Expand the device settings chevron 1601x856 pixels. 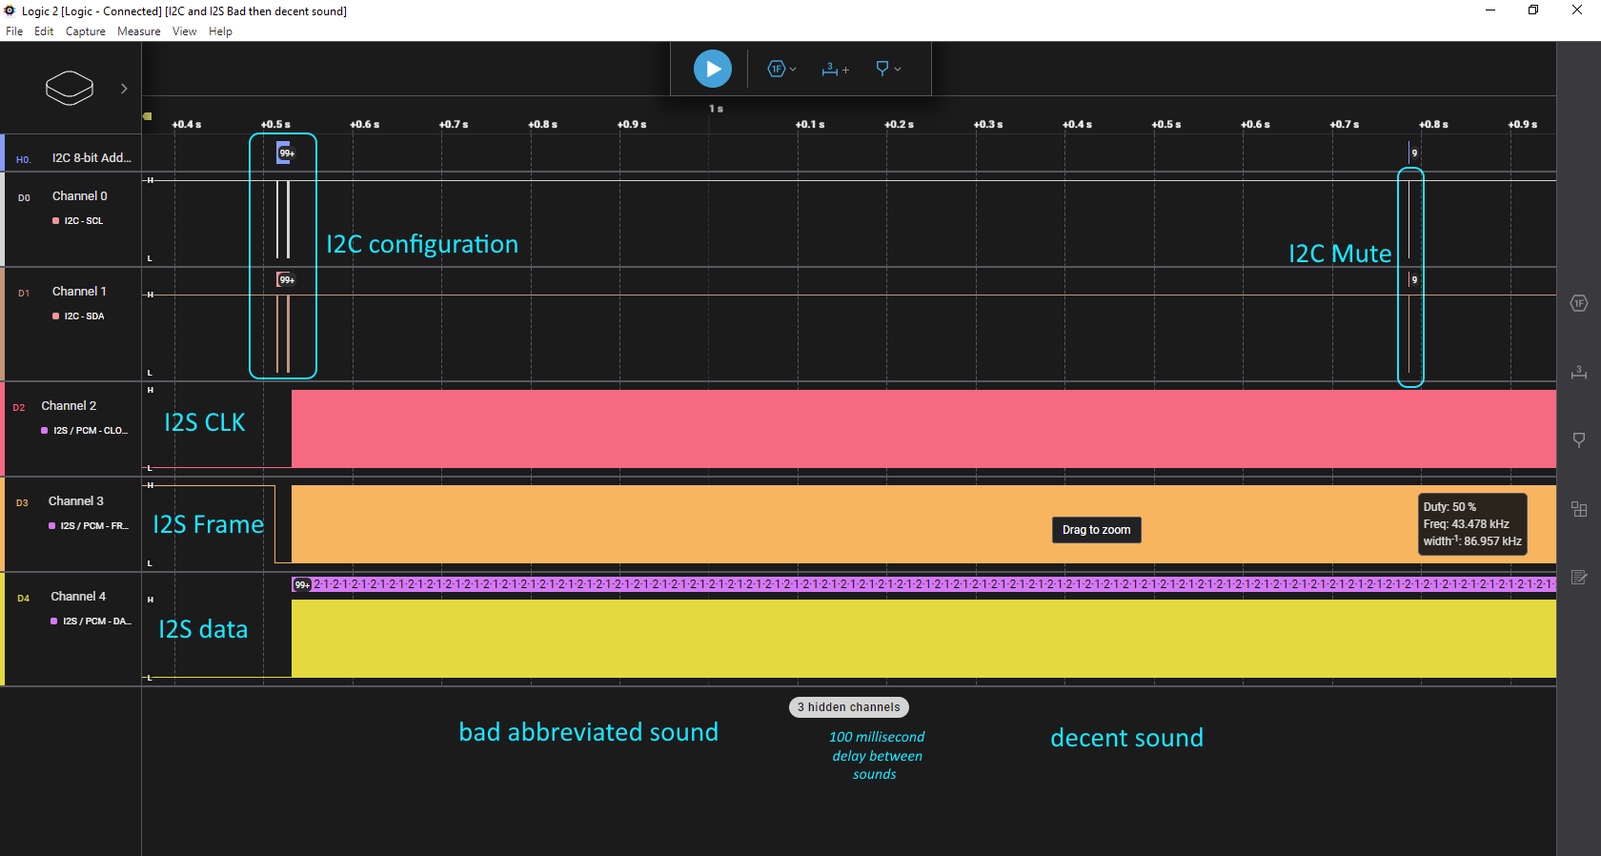coord(124,89)
